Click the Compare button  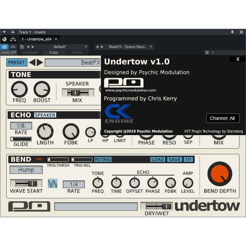click(x=30, y=52)
